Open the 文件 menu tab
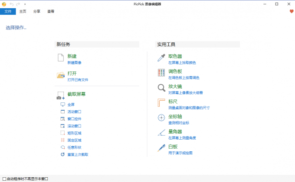Image resolution: width=295 pixels, height=182 pixels. point(8,11)
